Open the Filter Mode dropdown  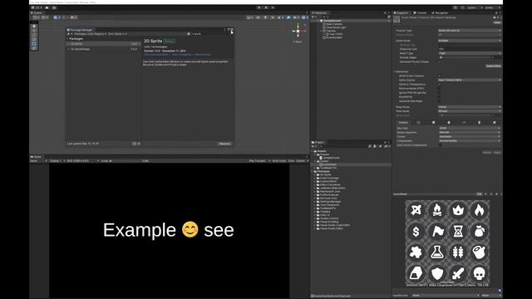470,110
